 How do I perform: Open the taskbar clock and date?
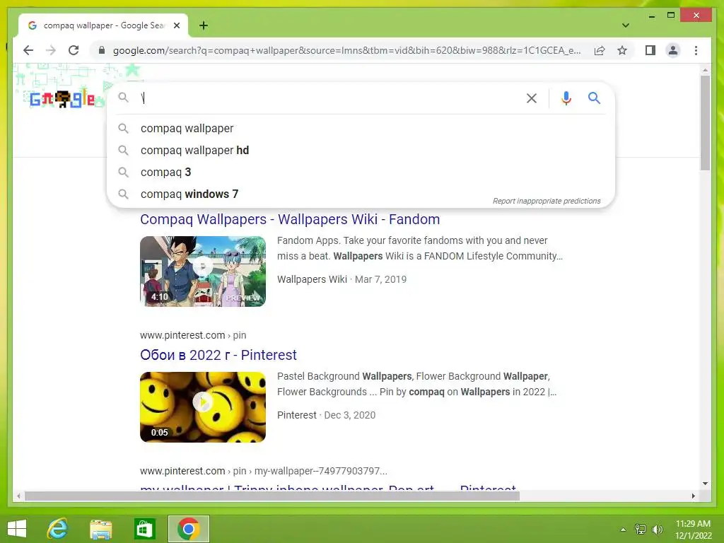pos(693,529)
